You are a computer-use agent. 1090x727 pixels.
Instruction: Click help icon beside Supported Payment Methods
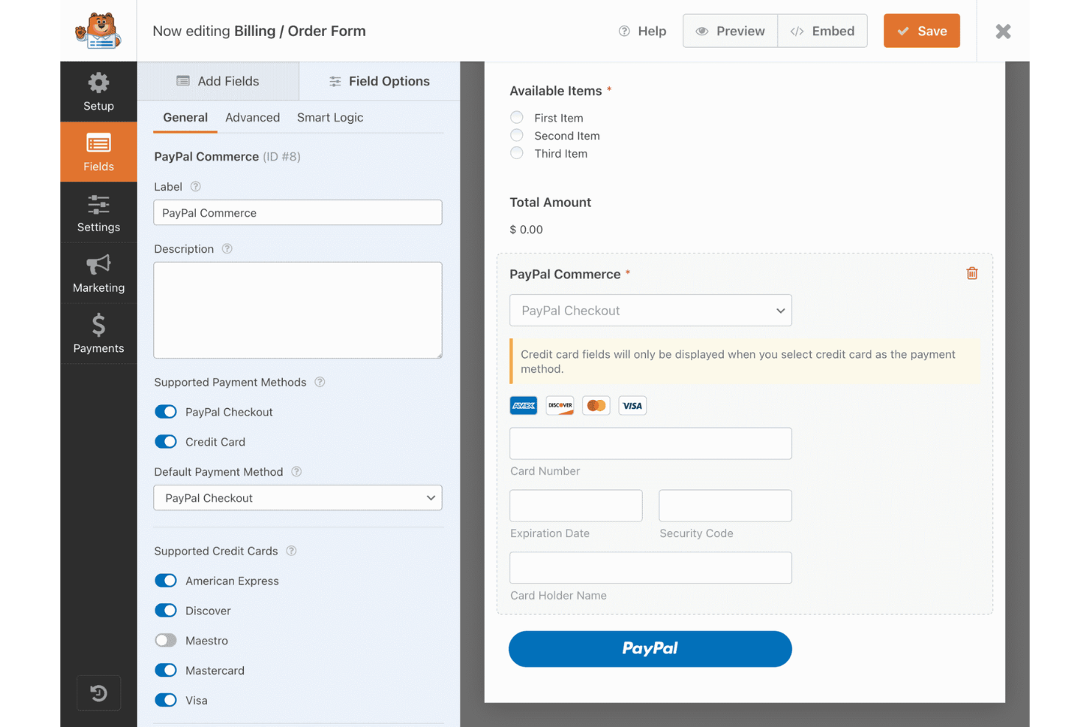click(x=320, y=382)
